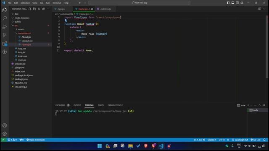This screenshot has height=151, width=269.
Task: Refresh the Explorer file tree
Action: (39, 9)
